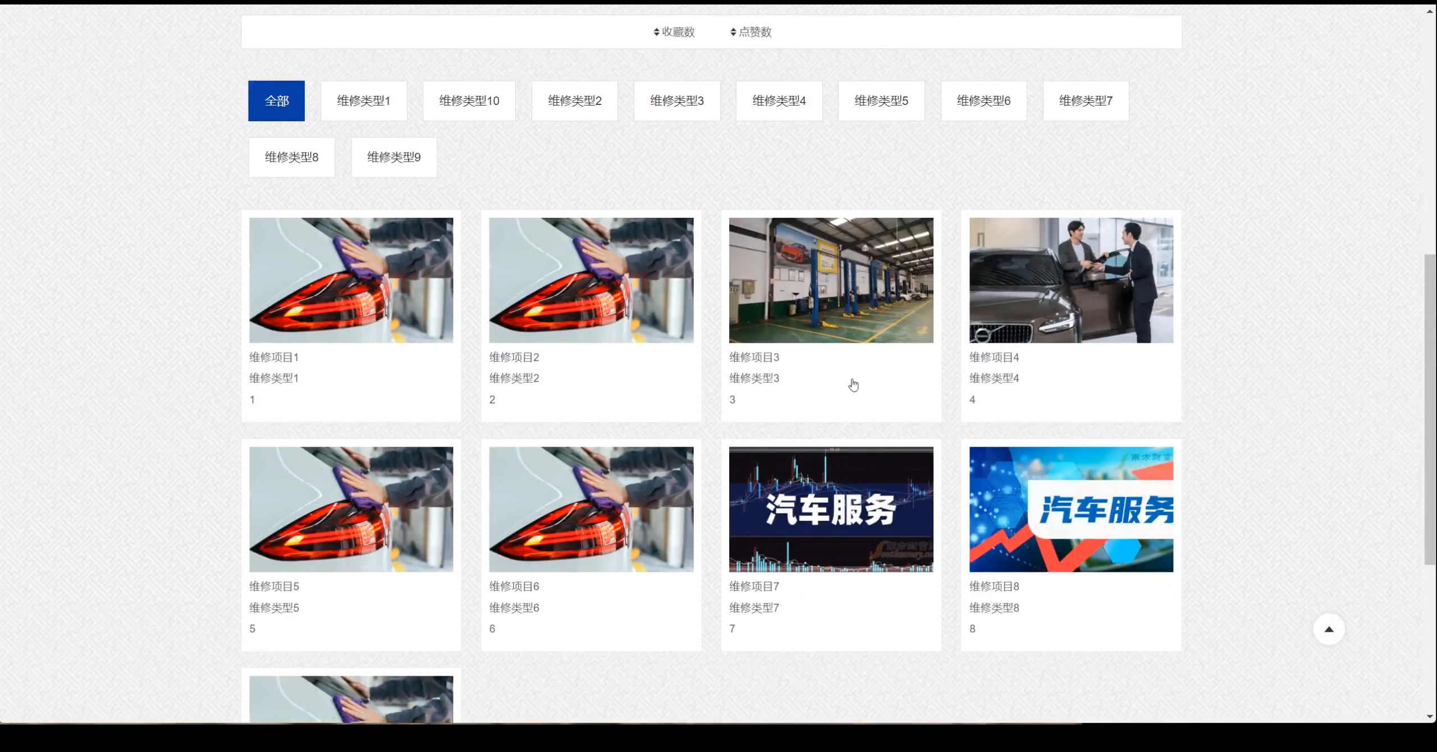Image resolution: width=1437 pixels, height=752 pixels.
Task: Click the 维修项目4 title text
Action: 994,357
